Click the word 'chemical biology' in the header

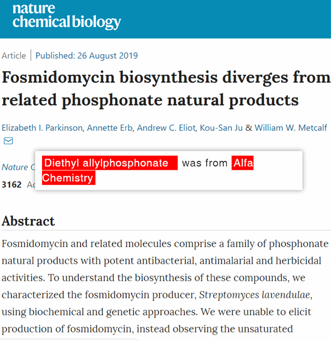(67, 22)
